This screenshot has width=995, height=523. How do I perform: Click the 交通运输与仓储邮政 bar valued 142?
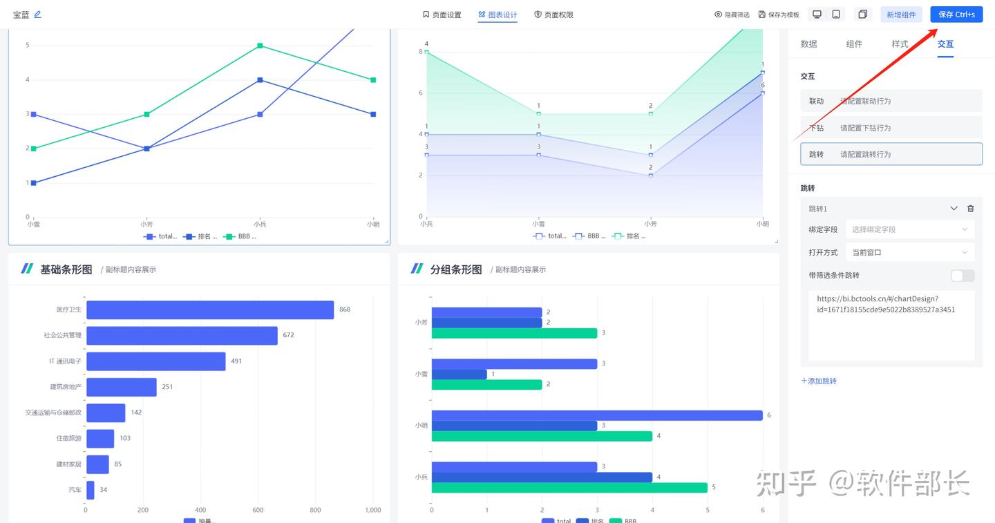(106, 412)
